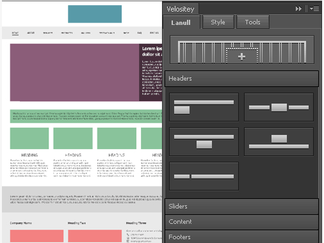
Task: Click the first green content thumbnail box
Action: pyautogui.click(x=29, y=138)
